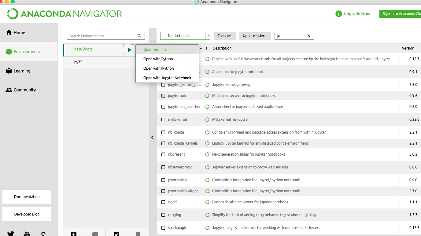Click the package type icon for jupyterhub
Screen dimensions: 421x236
(207, 96)
